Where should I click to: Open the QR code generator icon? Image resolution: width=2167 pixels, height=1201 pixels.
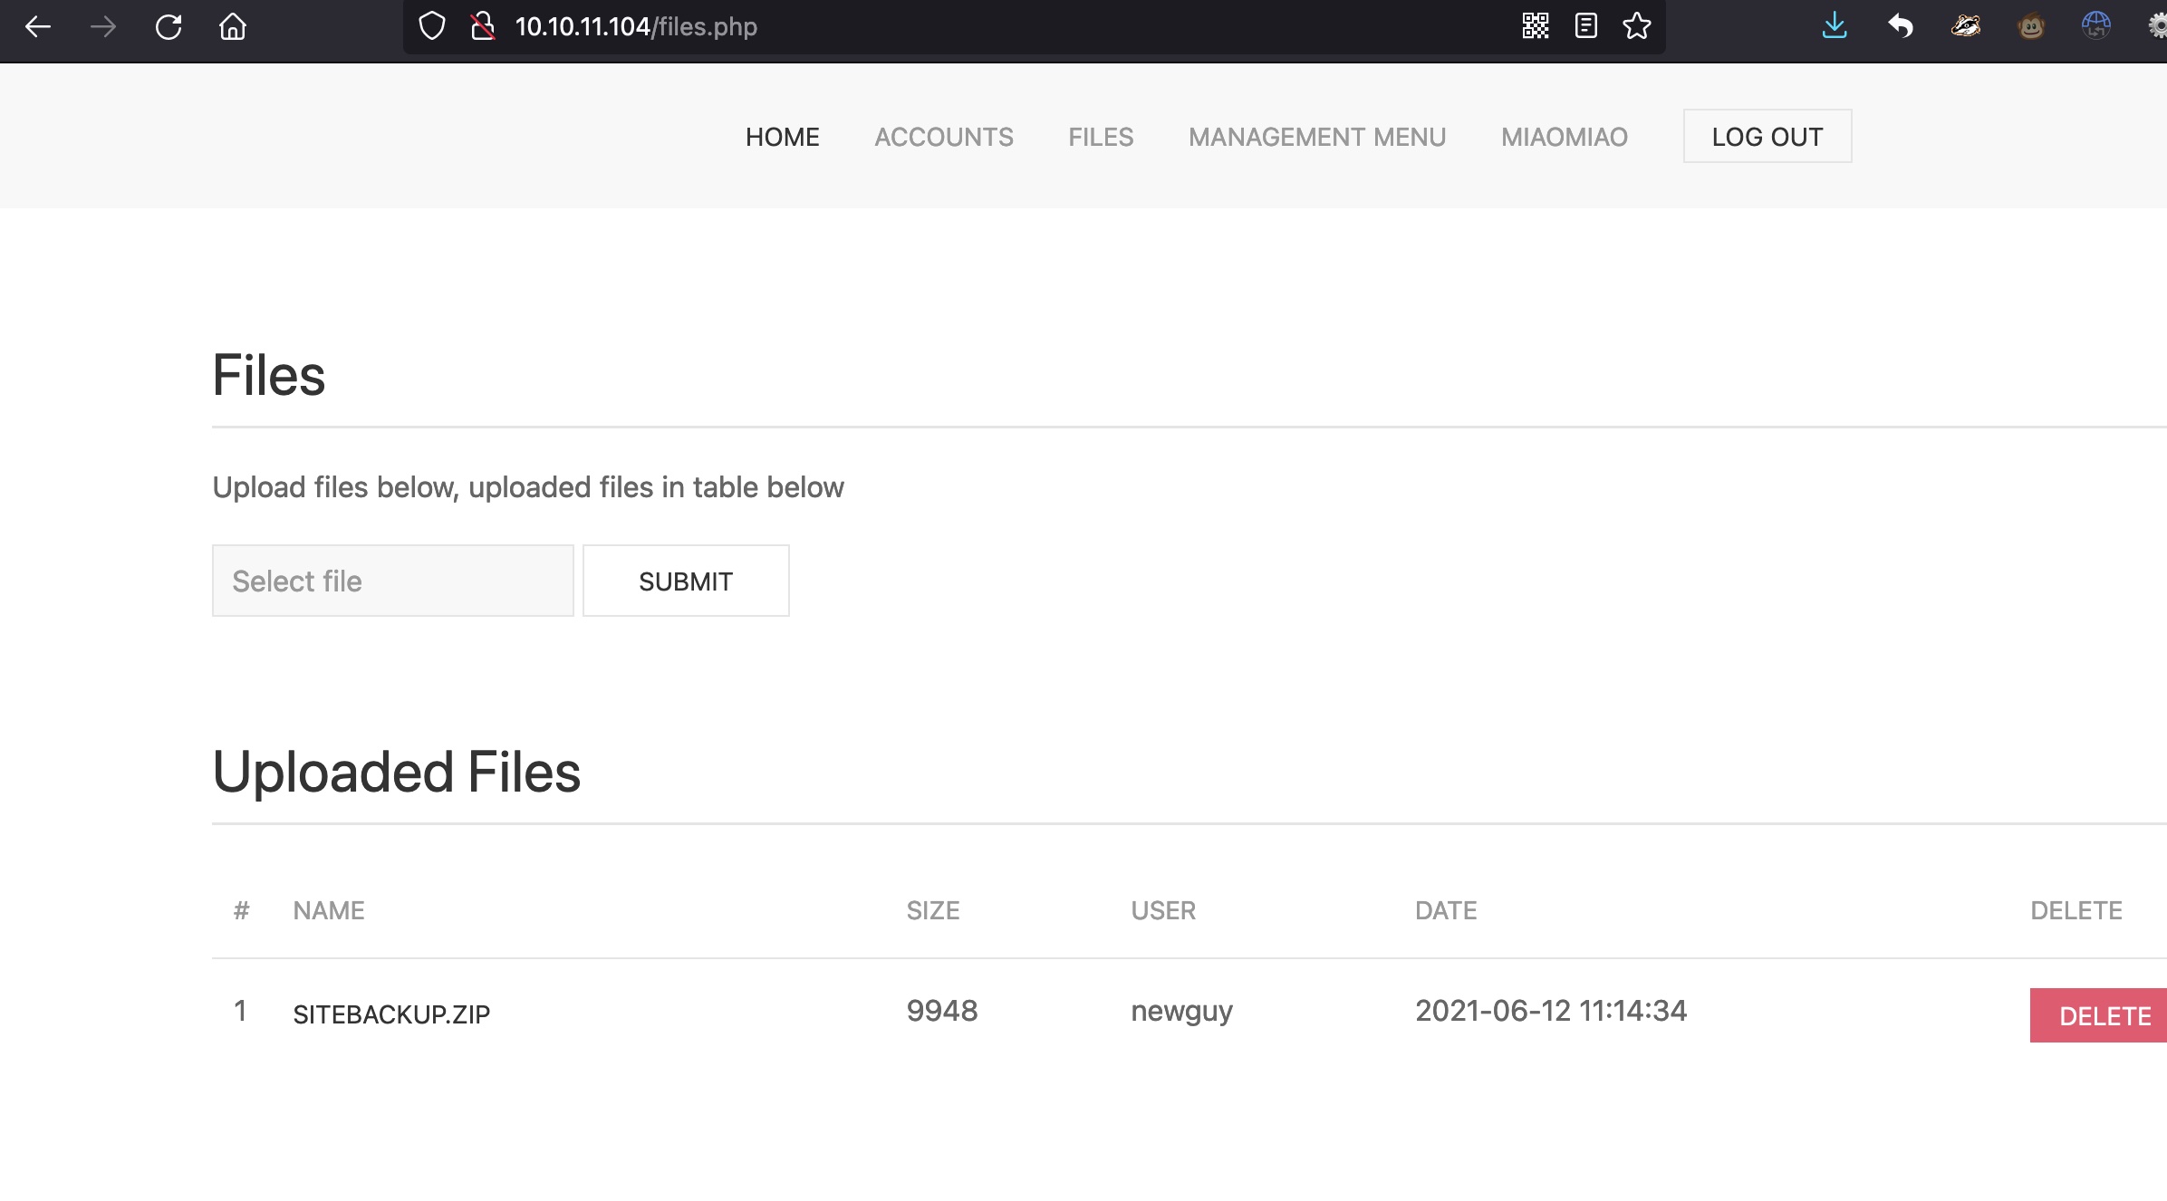(1536, 26)
